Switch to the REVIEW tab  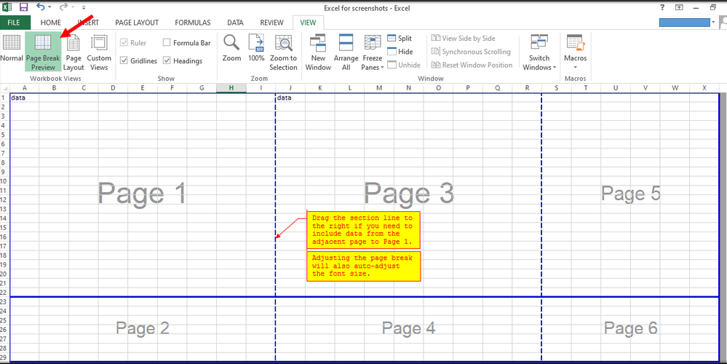[x=271, y=23]
